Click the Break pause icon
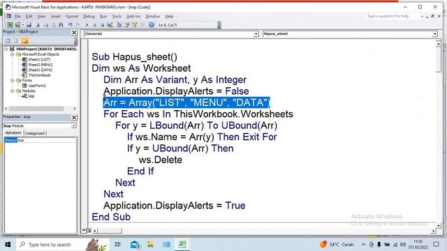This screenshot has height=251, width=447. [95, 25]
